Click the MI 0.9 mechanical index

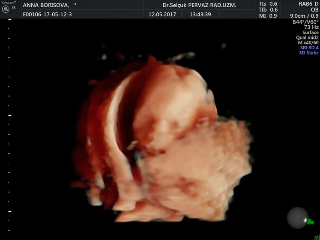pos(268,16)
